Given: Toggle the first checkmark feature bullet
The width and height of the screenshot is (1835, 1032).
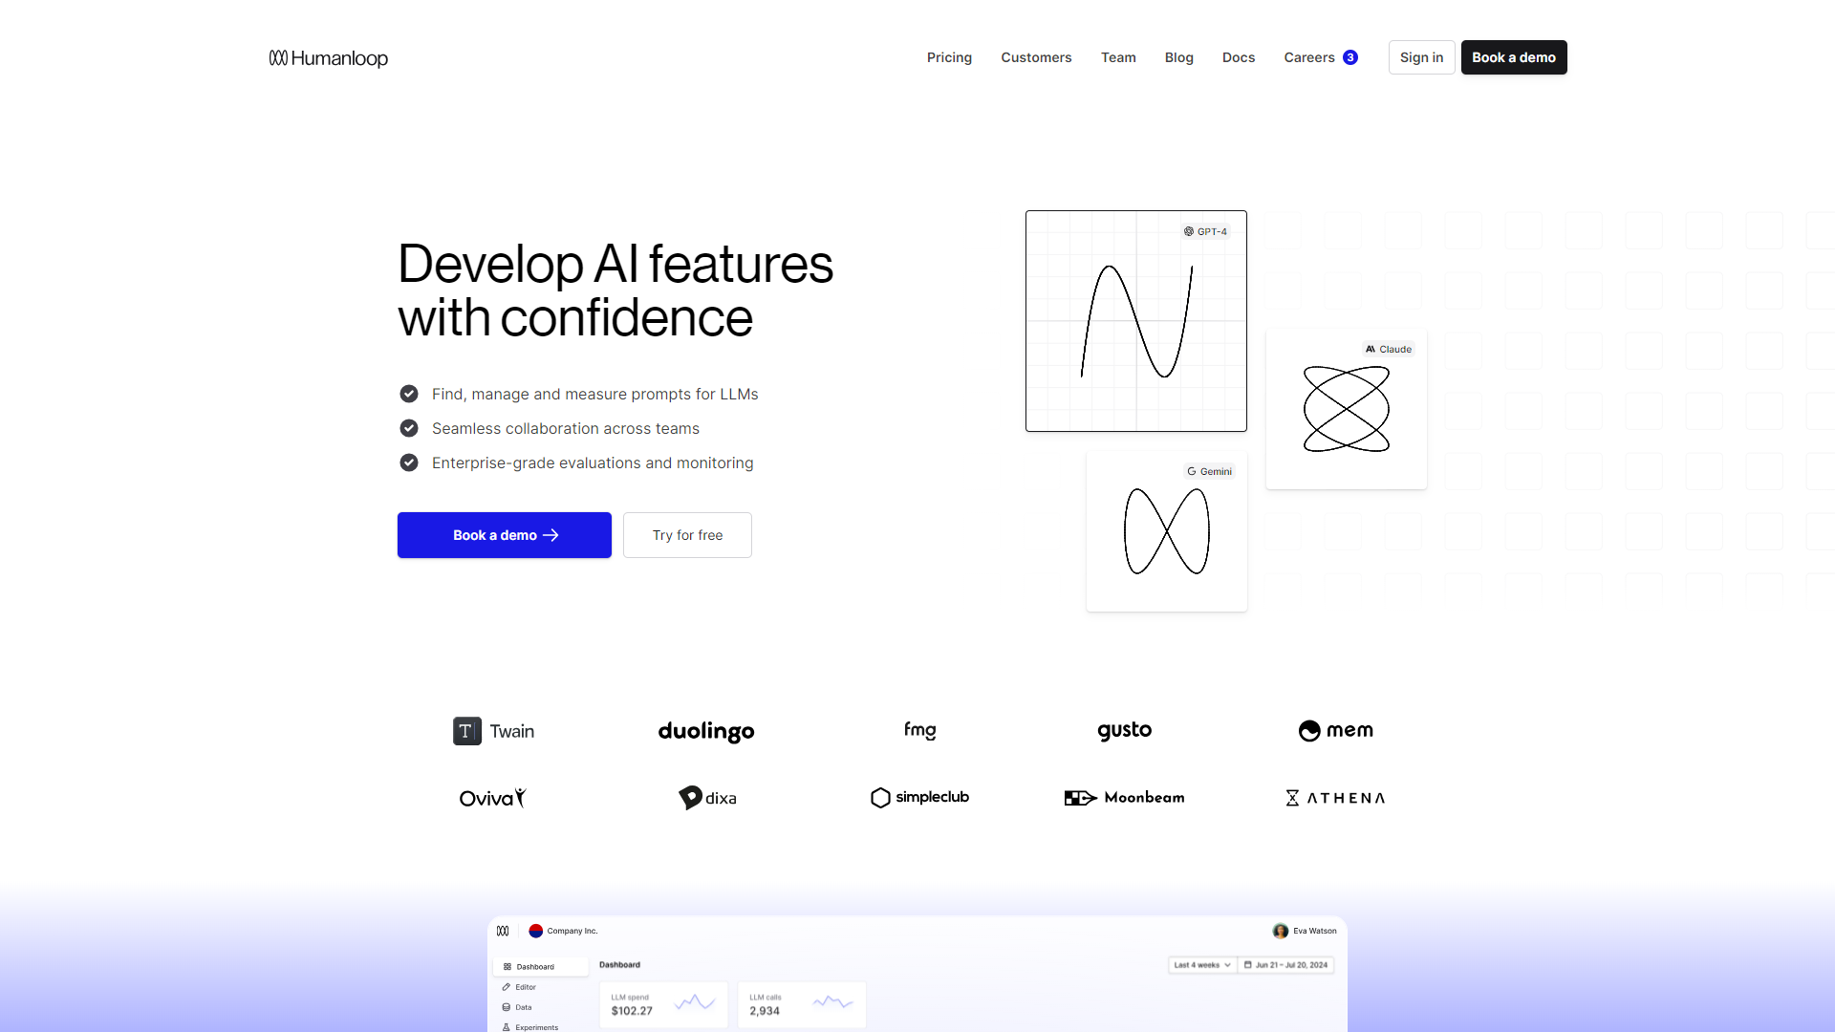Looking at the screenshot, I should [408, 393].
